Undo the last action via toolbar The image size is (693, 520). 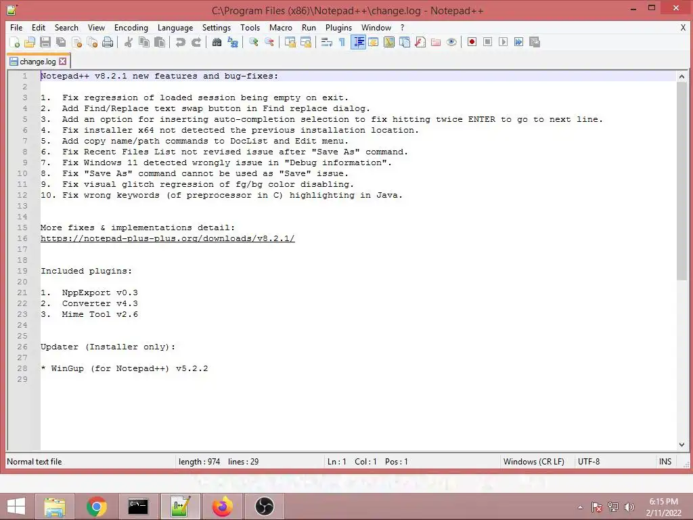click(x=180, y=43)
